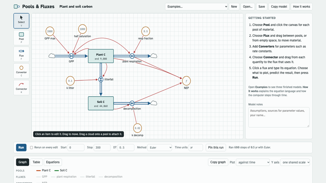This screenshot has height=183, width=326.
Task: Select the plant respiration flux valve
Action: pyautogui.click(x=132, y=56)
